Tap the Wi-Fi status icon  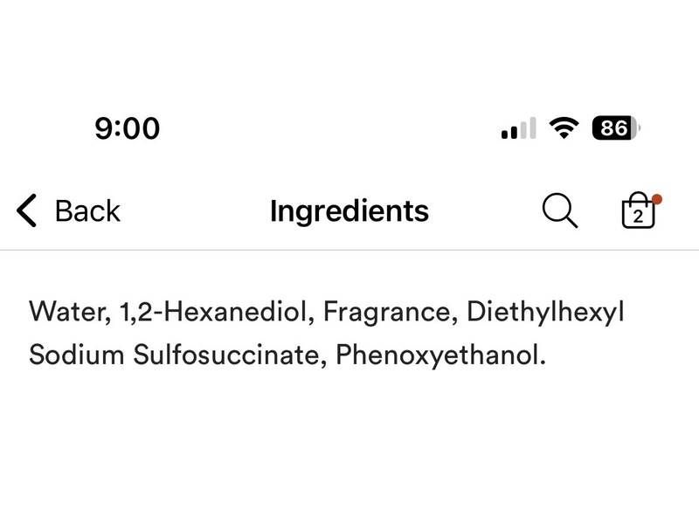point(565,129)
